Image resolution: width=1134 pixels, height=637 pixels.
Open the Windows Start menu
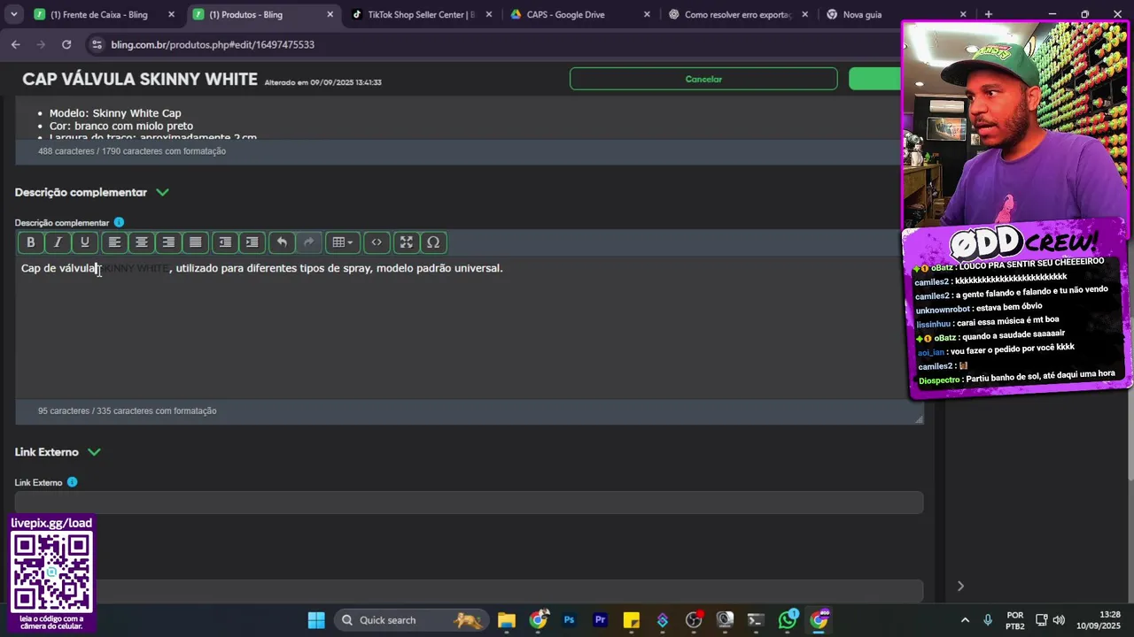tap(316, 620)
